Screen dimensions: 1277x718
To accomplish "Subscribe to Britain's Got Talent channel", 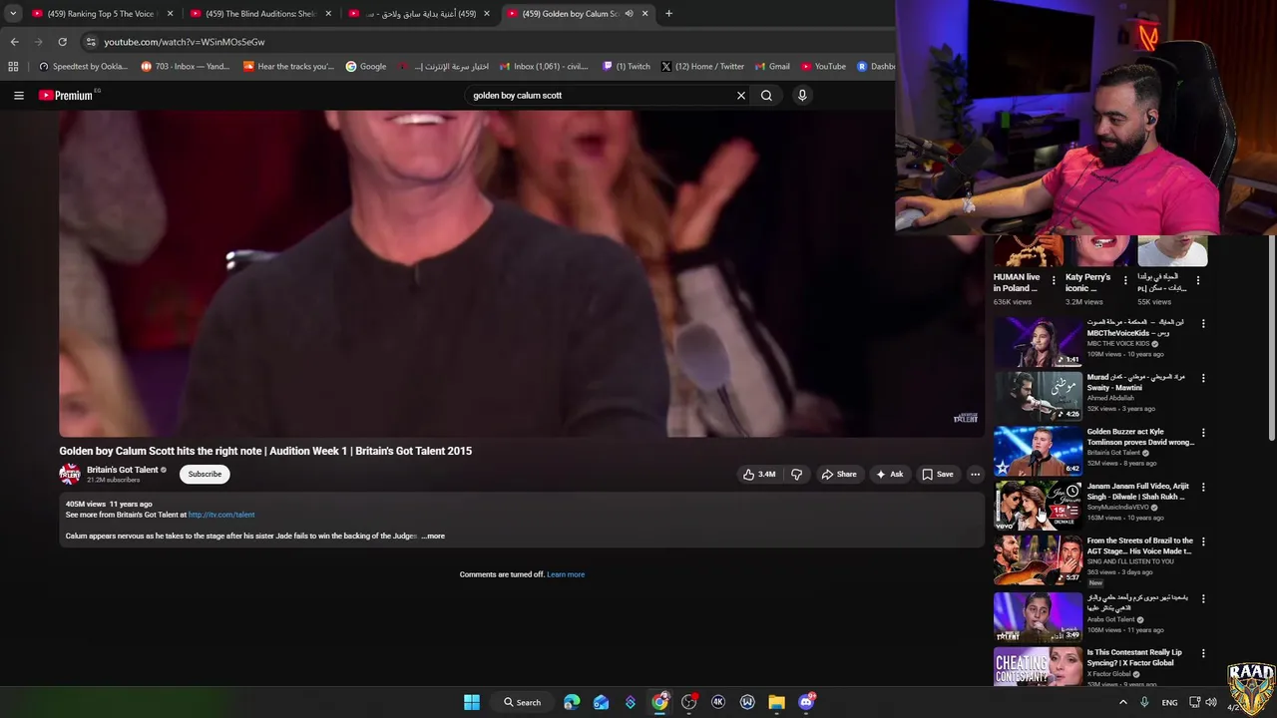I will click(x=205, y=475).
